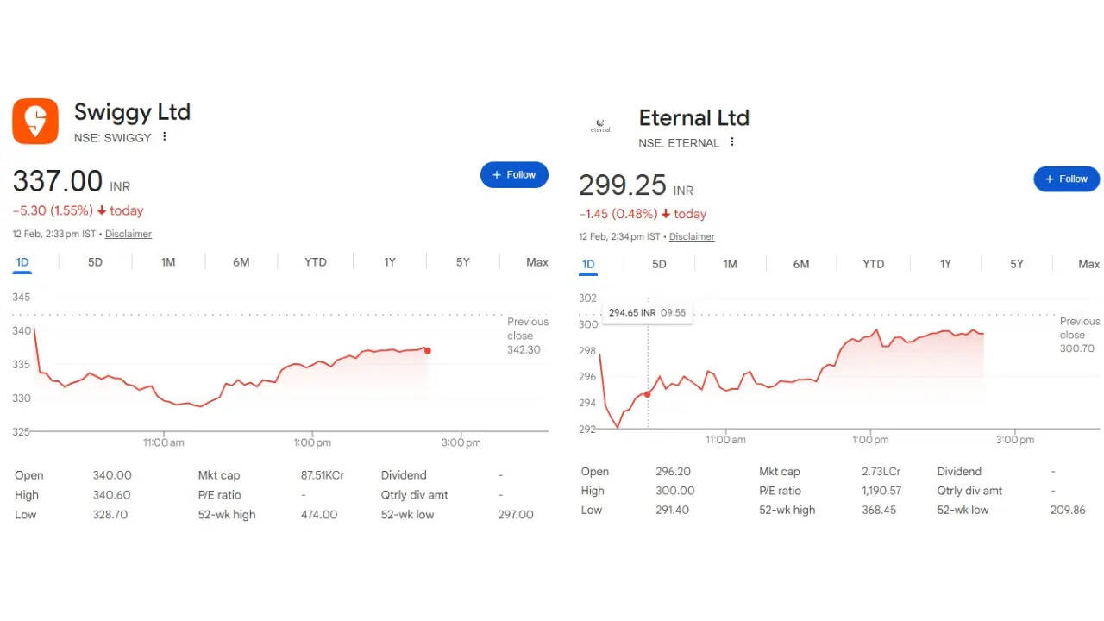The height and width of the screenshot is (621, 1104).
Task: Click the Eternal company logo icon
Action: click(600, 126)
